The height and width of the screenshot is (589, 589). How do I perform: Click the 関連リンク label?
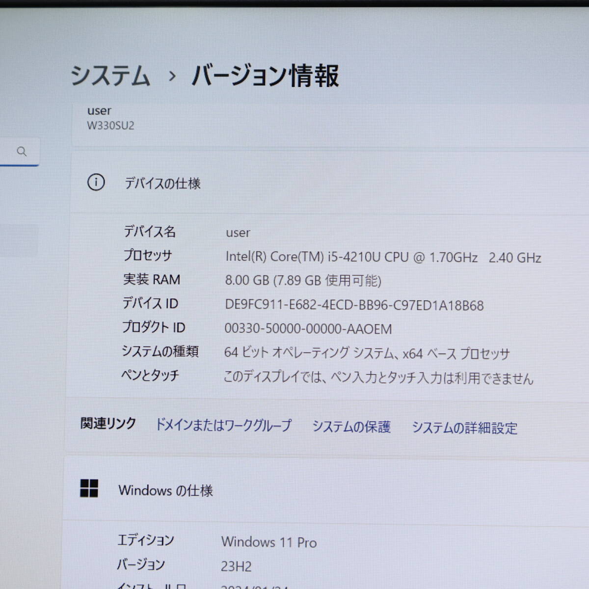(108, 423)
